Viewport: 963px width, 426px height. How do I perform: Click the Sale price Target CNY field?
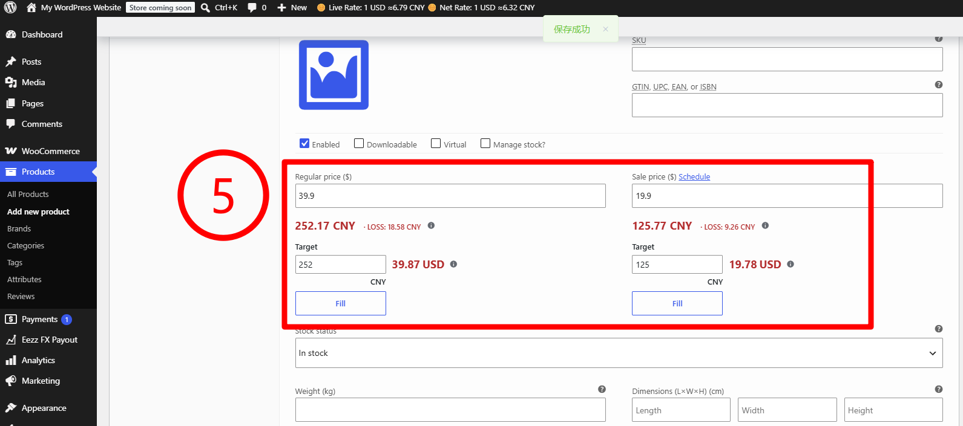[677, 265]
